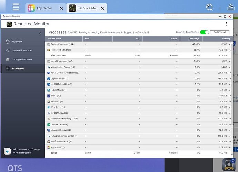
Task: Open the three-dot more options menu
Action: coord(226,24)
